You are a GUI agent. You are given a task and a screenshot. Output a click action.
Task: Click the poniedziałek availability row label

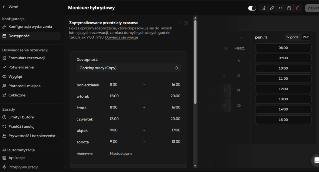[88, 85]
